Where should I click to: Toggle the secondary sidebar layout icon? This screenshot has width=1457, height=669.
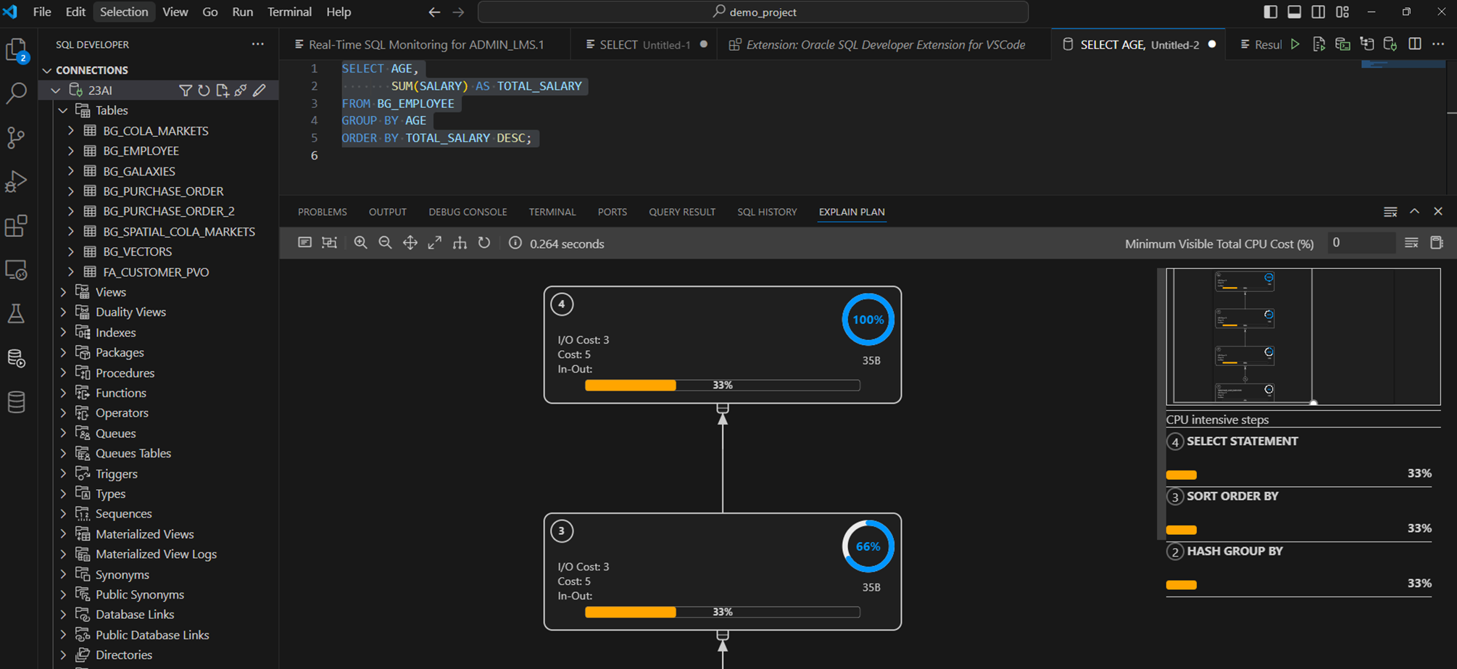pos(1319,12)
